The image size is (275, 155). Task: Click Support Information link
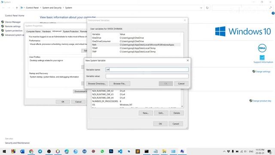tap(263, 62)
